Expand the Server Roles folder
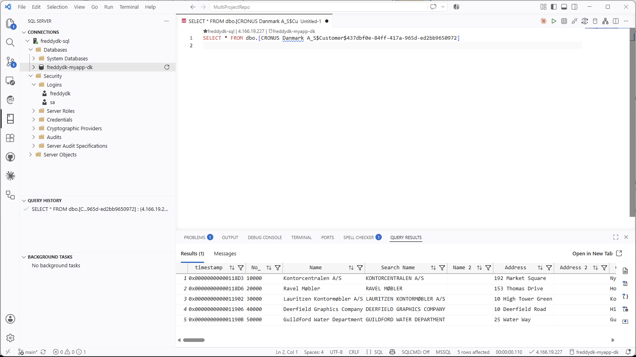 tap(34, 111)
